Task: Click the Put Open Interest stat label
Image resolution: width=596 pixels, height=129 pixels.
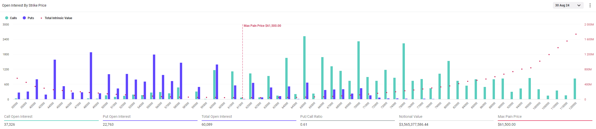Action: (x=117, y=117)
